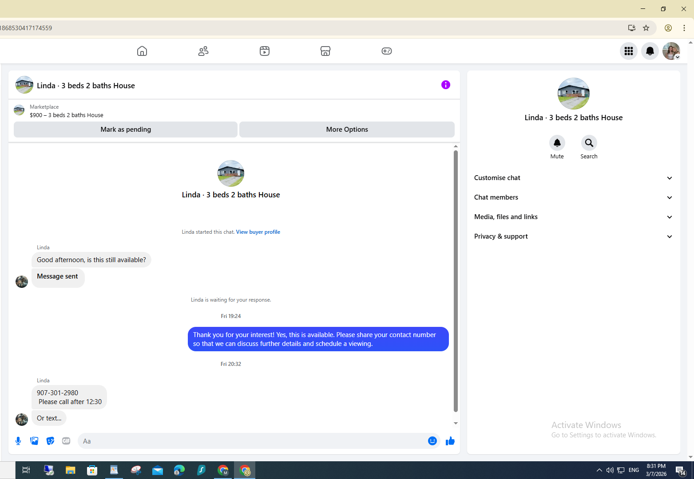Mute this conversation
Image resolution: width=694 pixels, height=479 pixels.
point(557,143)
